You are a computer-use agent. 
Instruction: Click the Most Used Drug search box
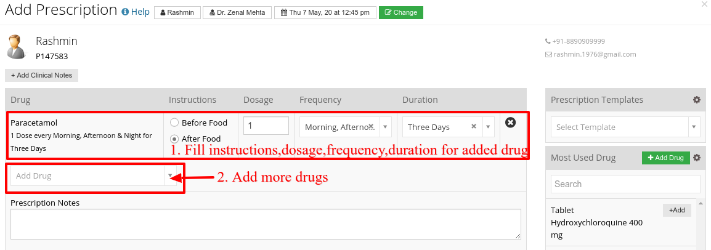[x=625, y=184]
